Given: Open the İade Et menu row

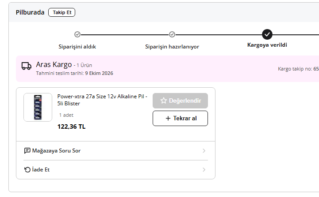Looking at the screenshot, I should tap(115, 170).
